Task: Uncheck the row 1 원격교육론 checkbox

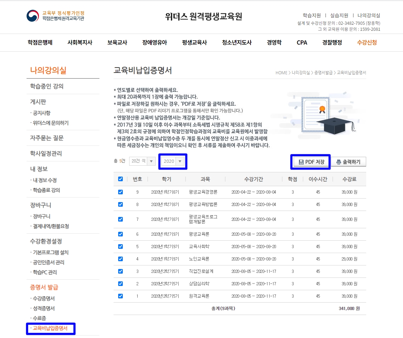Action: pyautogui.click(x=120, y=296)
